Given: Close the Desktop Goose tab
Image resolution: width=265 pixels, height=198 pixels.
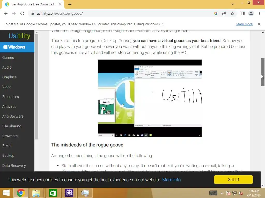Looking at the screenshot, I should tap(60, 4).
